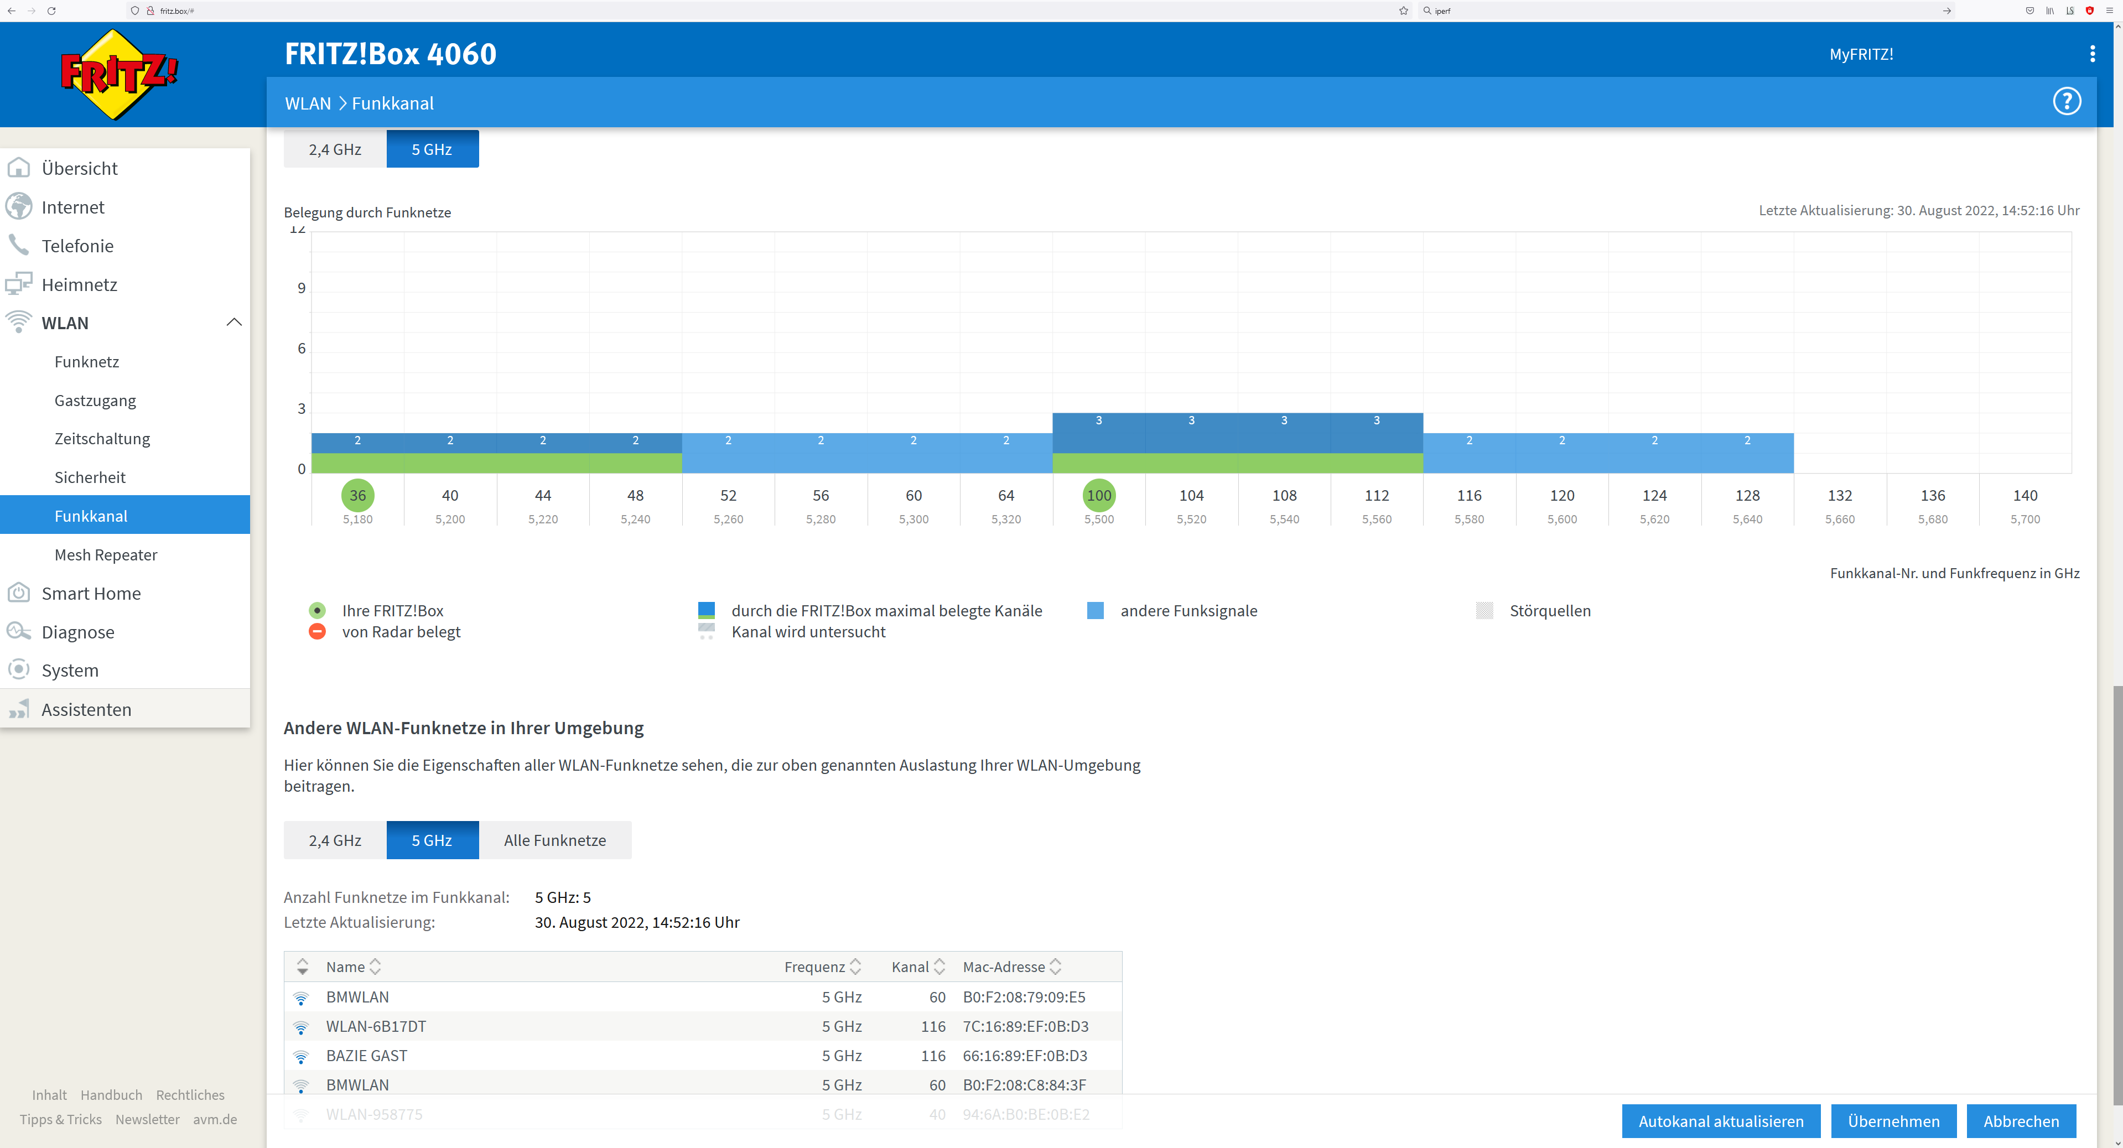Viewport: 2123px width, 1148px height.
Task: Open help via question mark icon
Action: (x=2066, y=101)
